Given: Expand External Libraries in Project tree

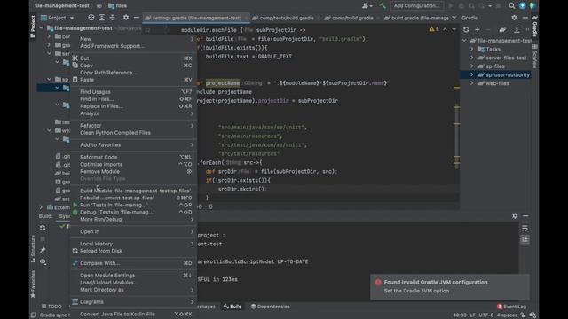Looking at the screenshot, I should 41,207.
